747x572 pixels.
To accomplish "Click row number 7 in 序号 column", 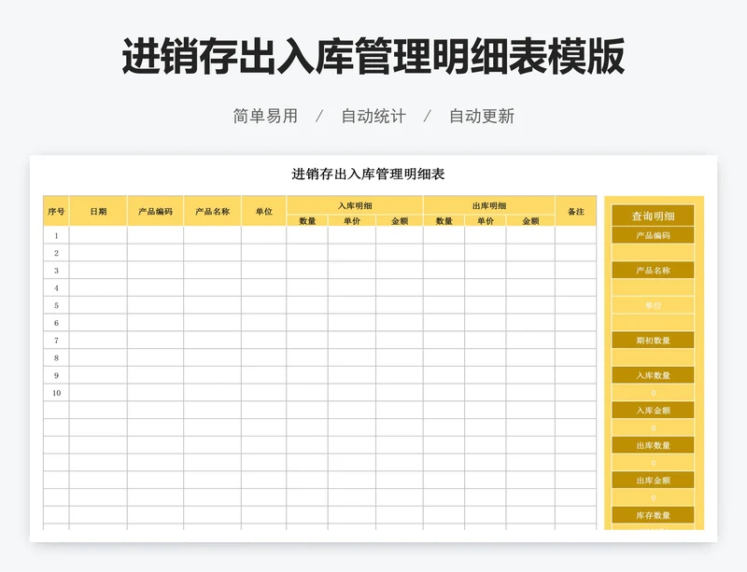I will 56,341.
